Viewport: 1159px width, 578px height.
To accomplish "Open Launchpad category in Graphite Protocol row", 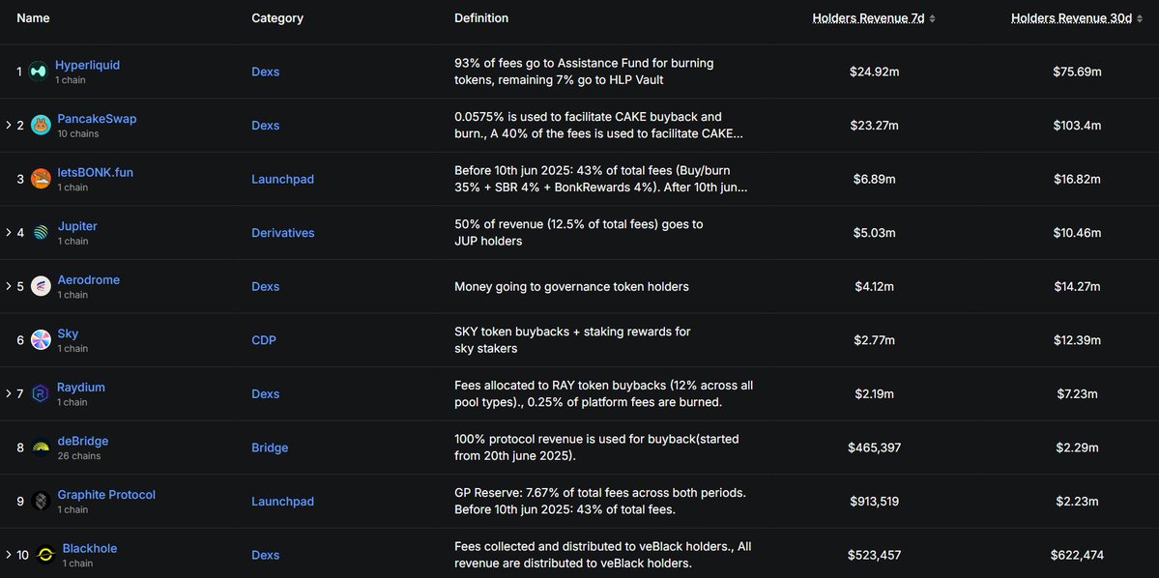I will (x=282, y=501).
